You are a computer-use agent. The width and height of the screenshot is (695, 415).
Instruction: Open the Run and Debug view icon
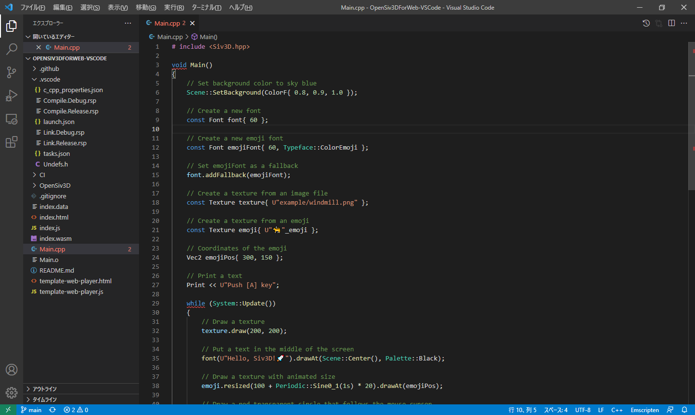(12, 96)
